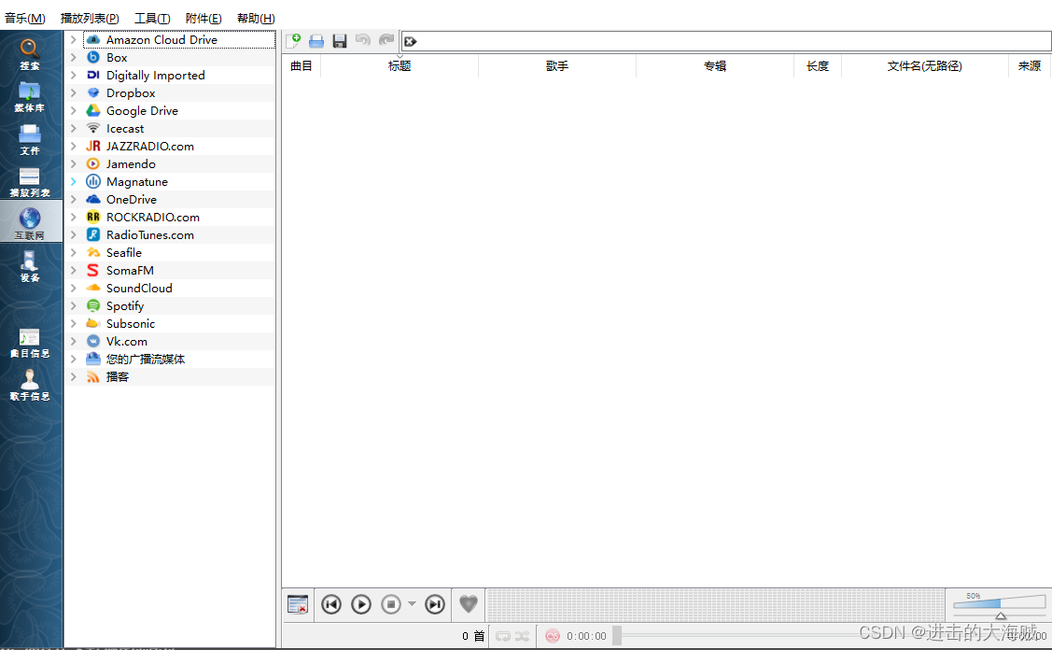Expand the Icecast node

pos(74,128)
